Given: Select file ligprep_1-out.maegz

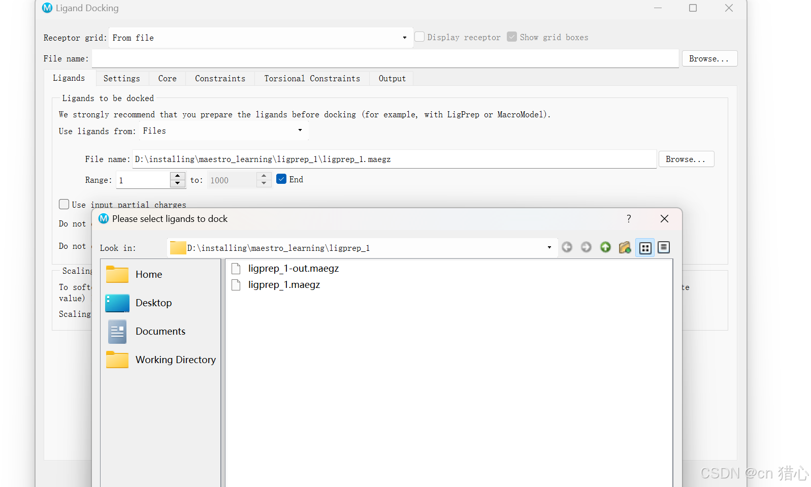Looking at the screenshot, I should pyautogui.click(x=293, y=269).
